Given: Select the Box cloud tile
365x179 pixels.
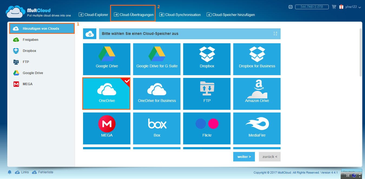Looking at the screenshot, I should 157,128.
